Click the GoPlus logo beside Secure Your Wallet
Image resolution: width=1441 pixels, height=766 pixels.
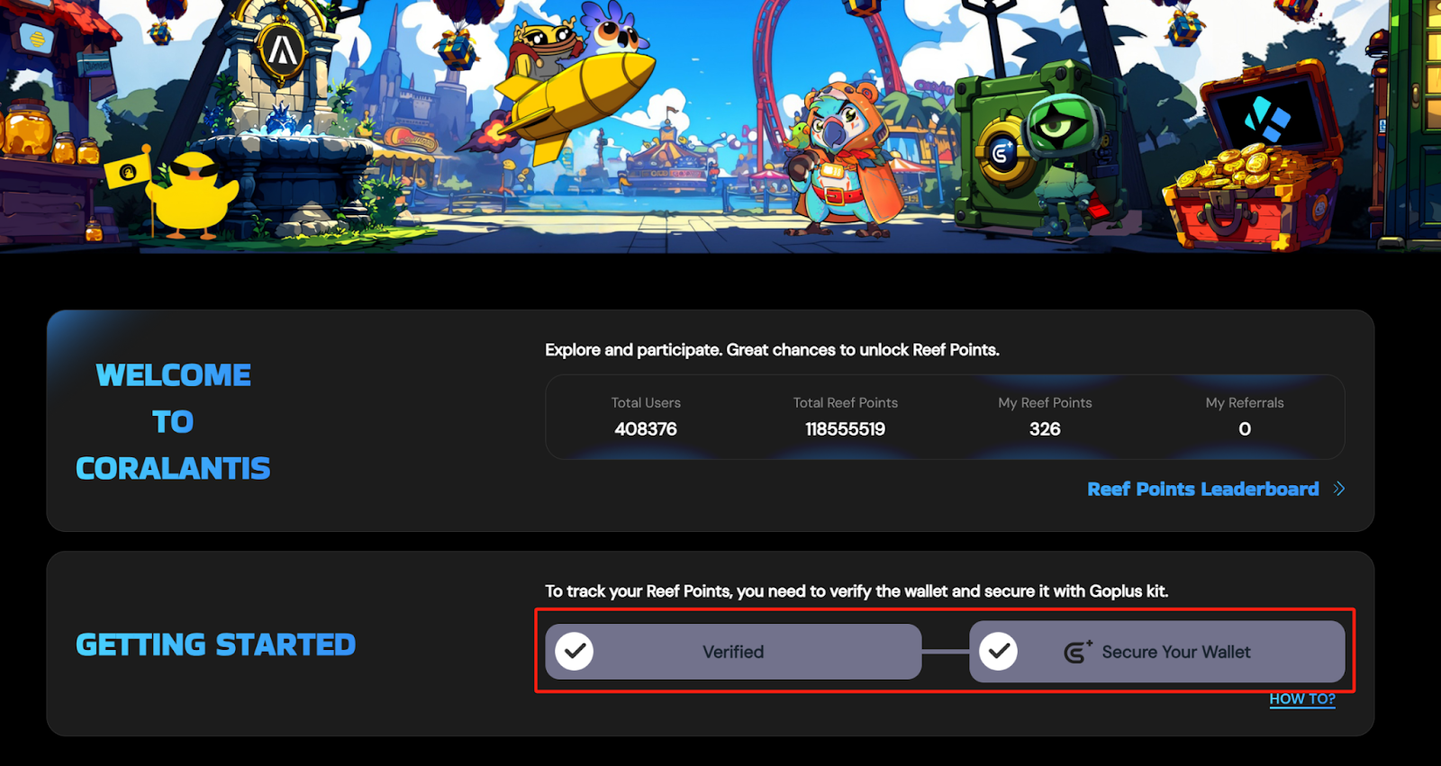click(1078, 652)
